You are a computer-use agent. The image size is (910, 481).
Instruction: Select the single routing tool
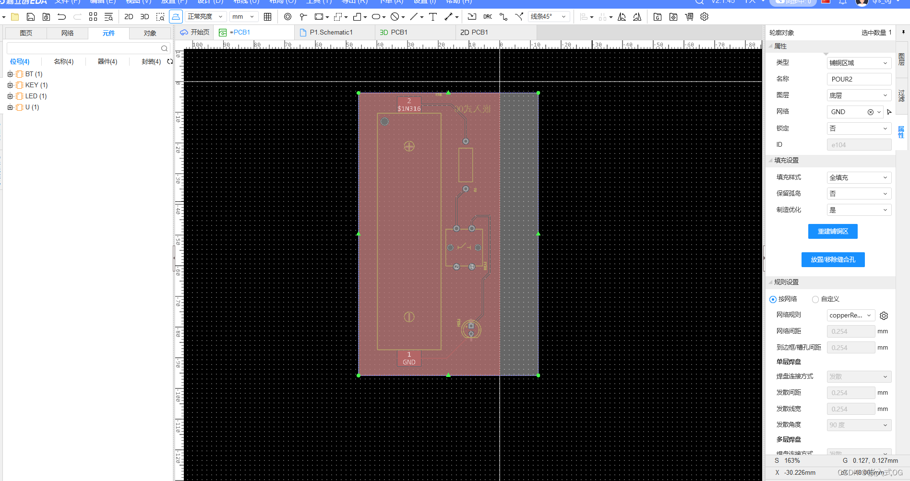pos(503,17)
